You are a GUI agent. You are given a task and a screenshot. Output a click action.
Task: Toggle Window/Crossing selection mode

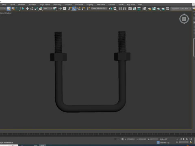click(22, 9)
